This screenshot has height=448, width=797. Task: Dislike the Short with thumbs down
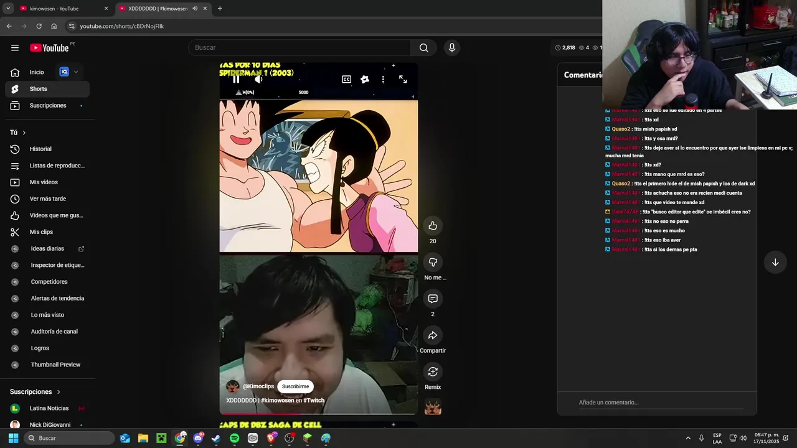point(433,262)
